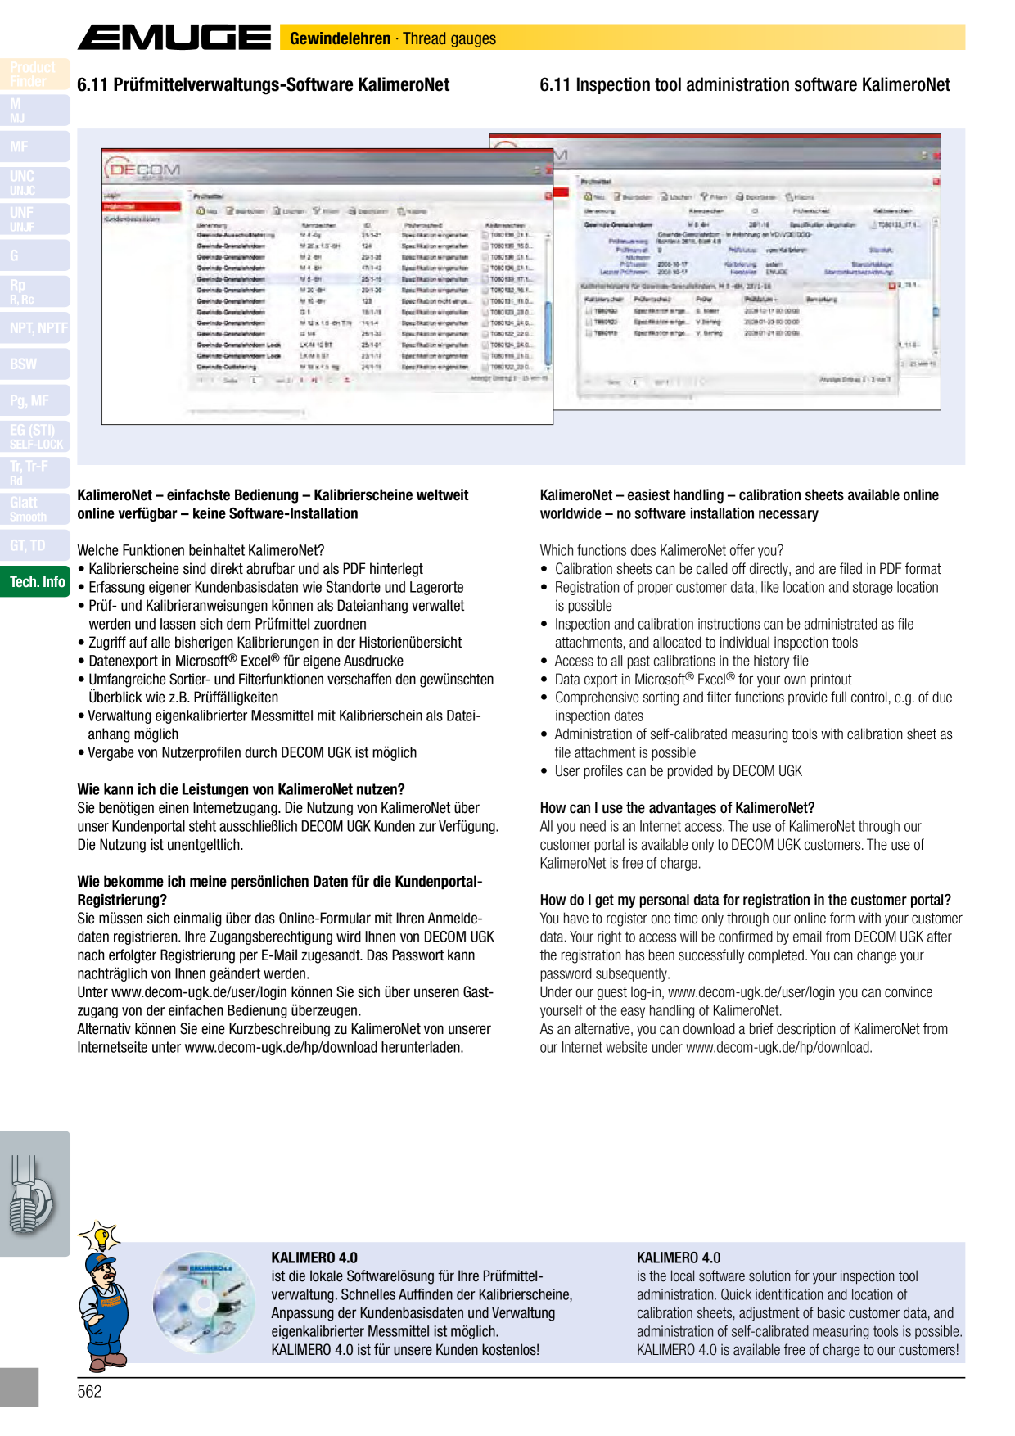The image size is (1015, 1436).
Task: Open the Tr, Tr-F Rd side tab
Action: [x=34, y=473]
